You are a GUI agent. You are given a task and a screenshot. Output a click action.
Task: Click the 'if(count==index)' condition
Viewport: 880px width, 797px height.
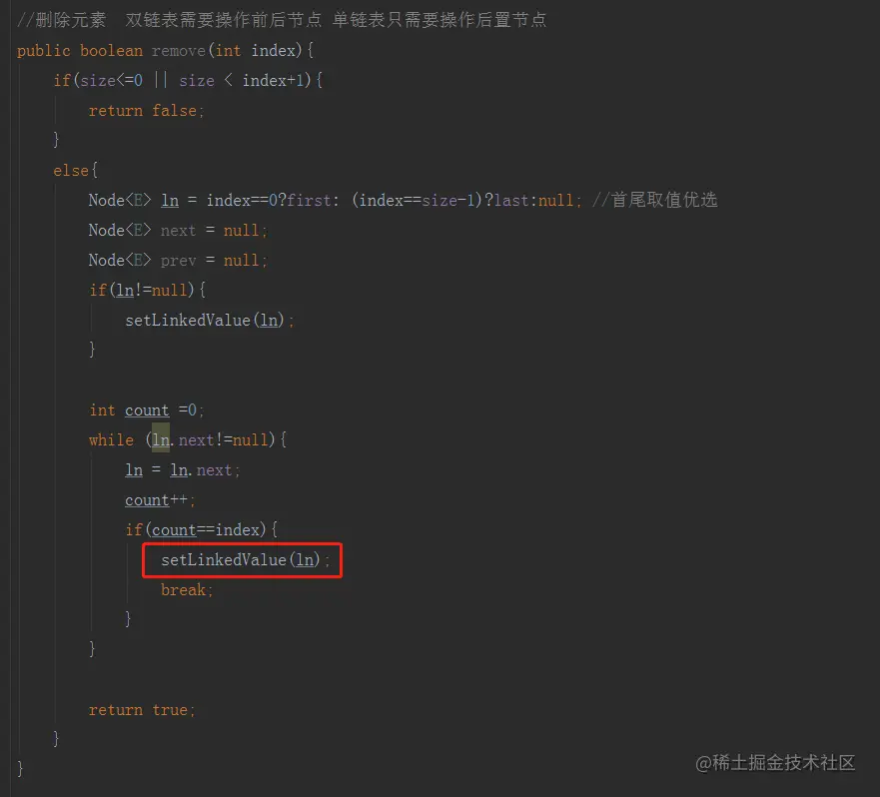(201, 530)
